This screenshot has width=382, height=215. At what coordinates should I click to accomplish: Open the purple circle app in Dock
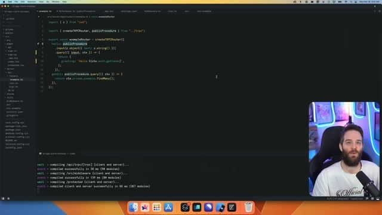pos(208,207)
